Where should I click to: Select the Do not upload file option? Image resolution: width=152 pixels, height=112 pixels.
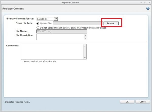(x=38, y=28)
